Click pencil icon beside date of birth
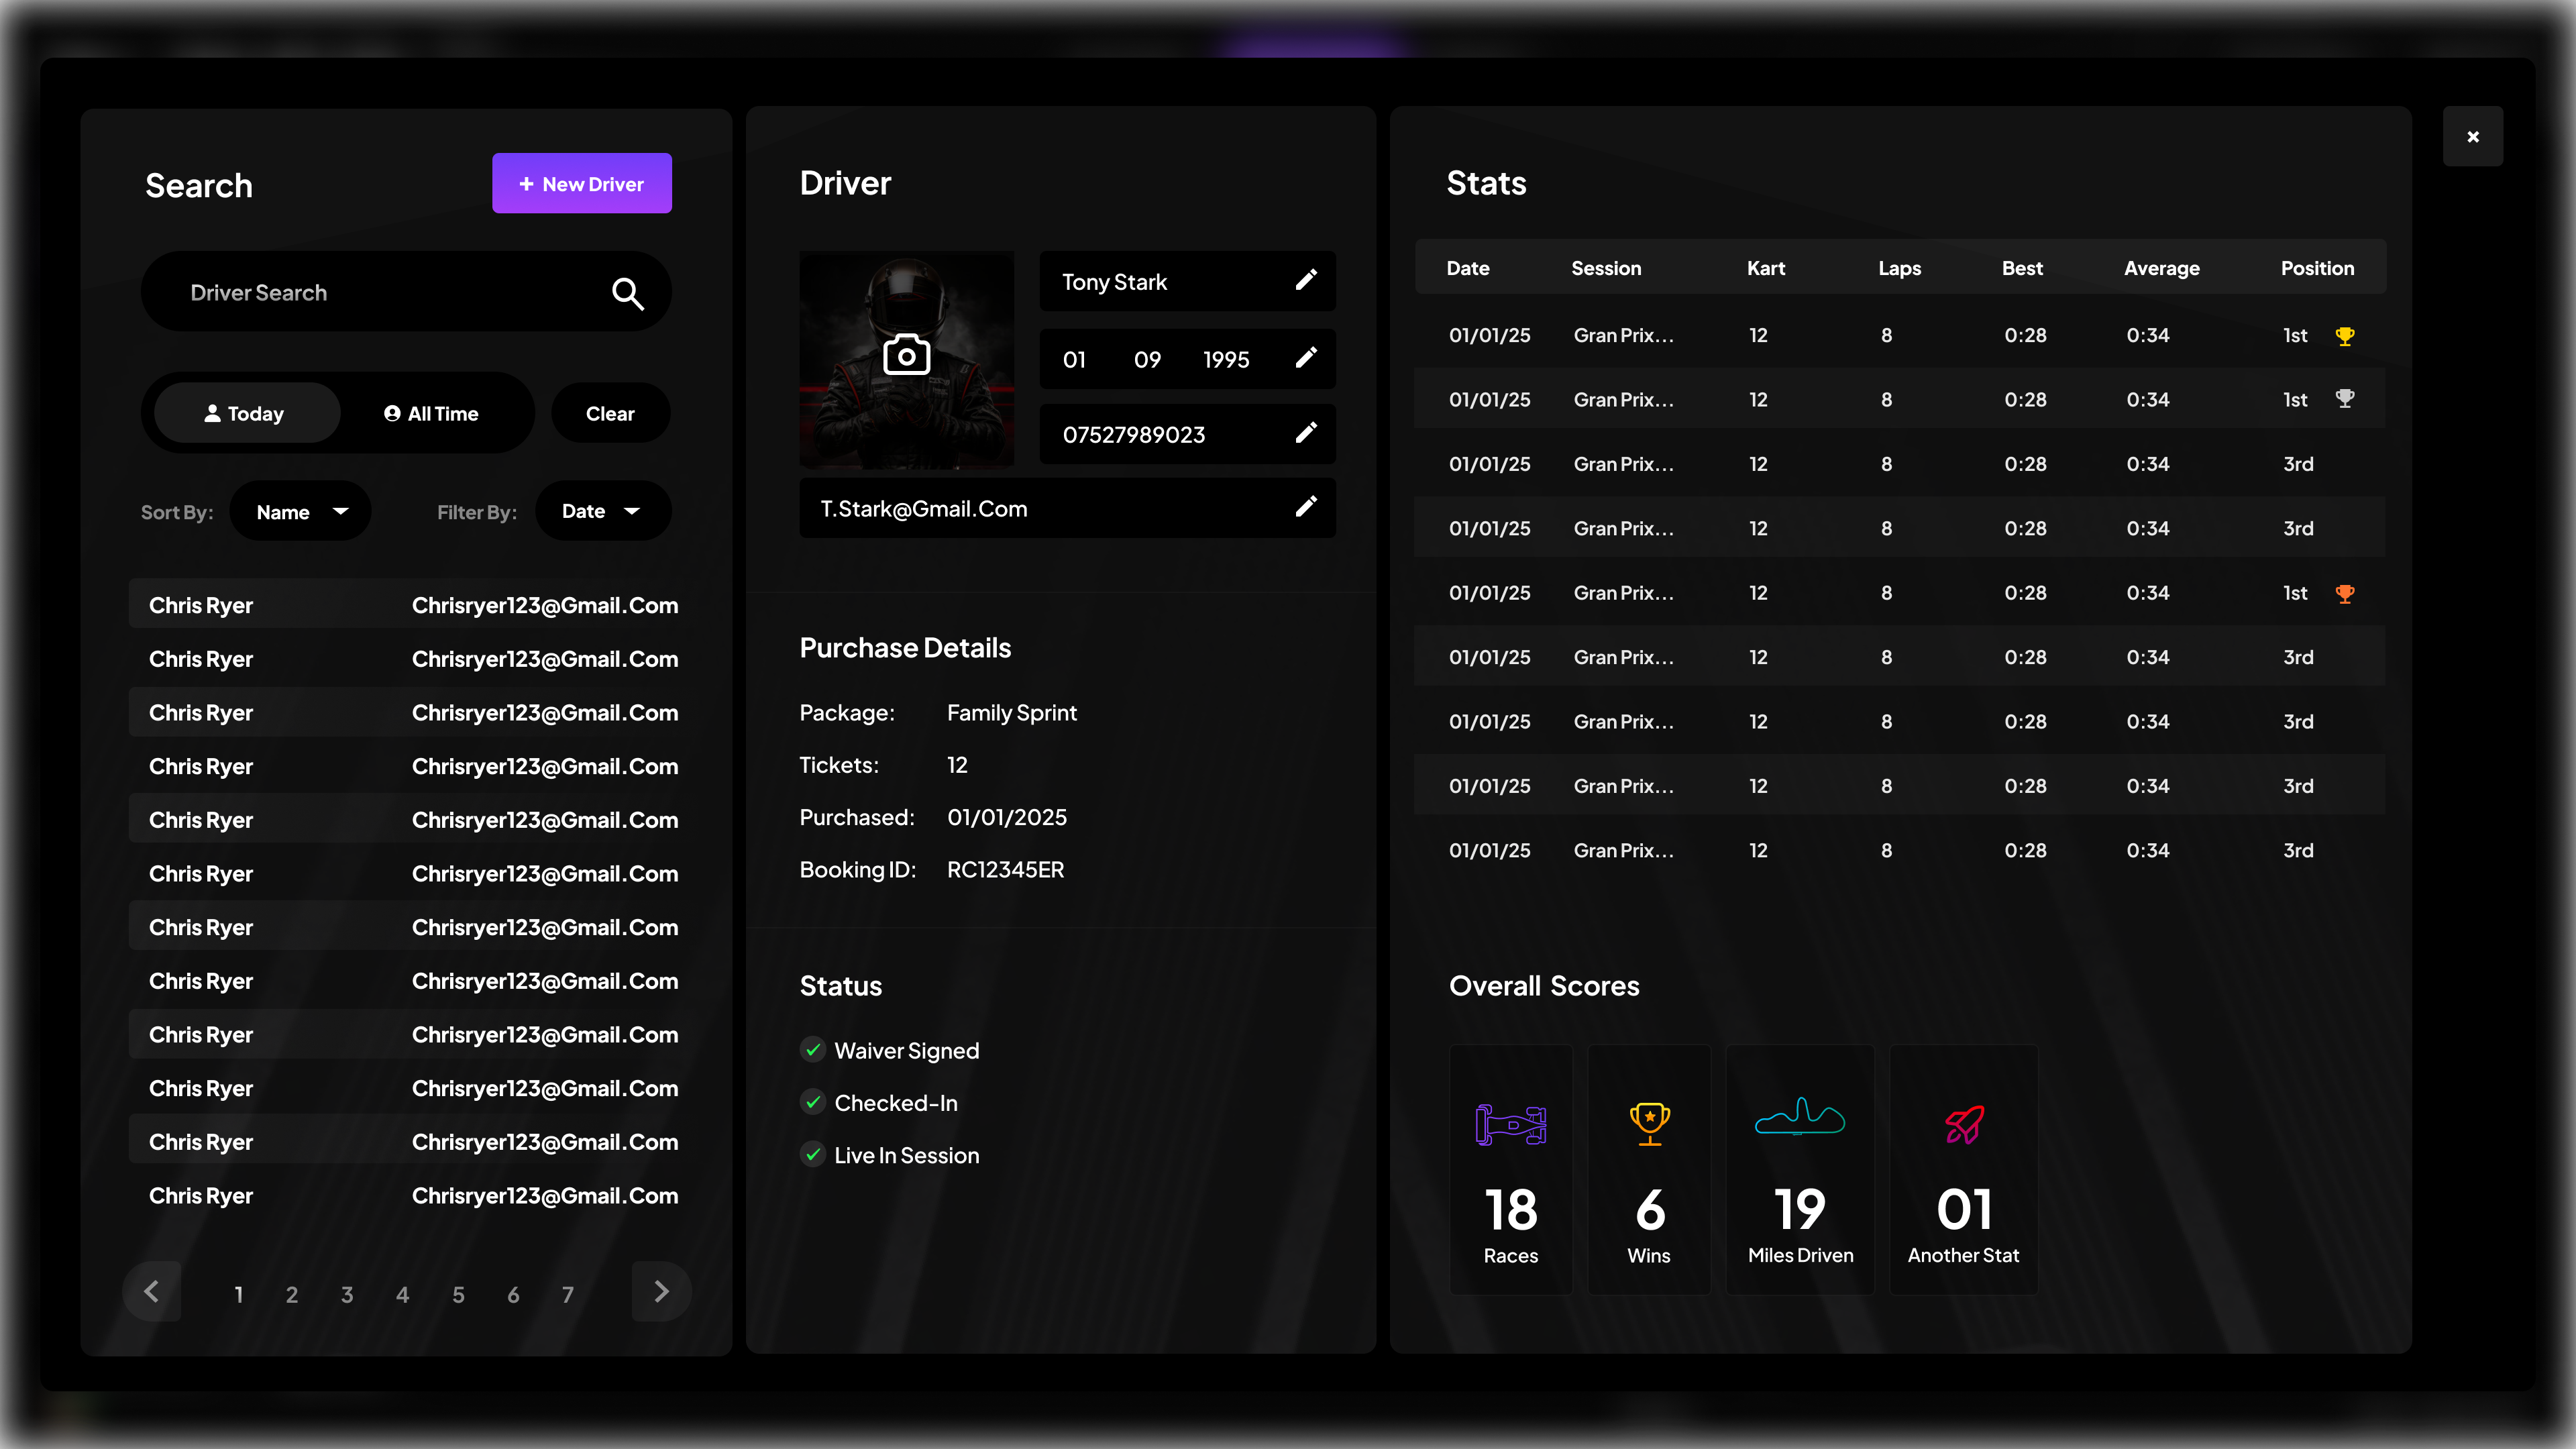The image size is (2576, 1449). click(1306, 358)
